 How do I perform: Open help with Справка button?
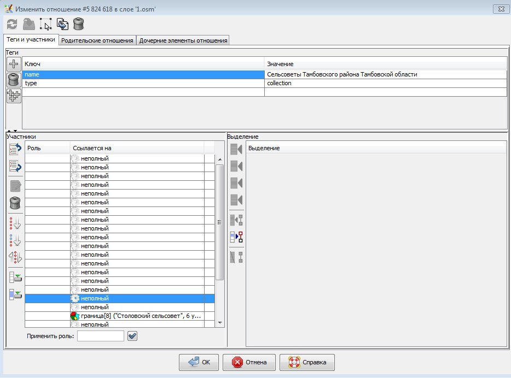pyautogui.click(x=307, y=362)
